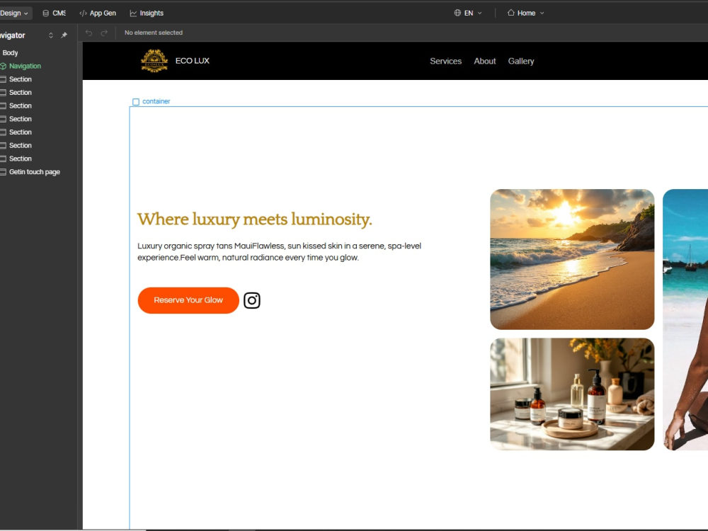Open the About nav link
Image resolution: width=708 pixels, height=531 pixels.
pos(484,62)
